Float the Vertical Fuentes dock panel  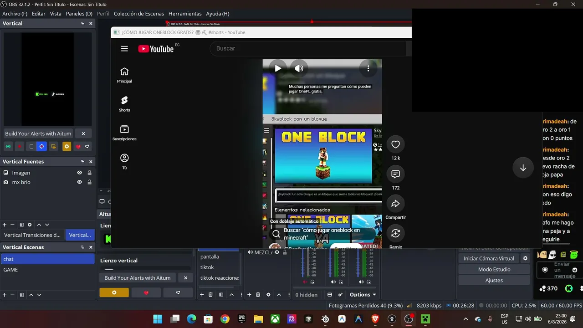coord(82,162)
